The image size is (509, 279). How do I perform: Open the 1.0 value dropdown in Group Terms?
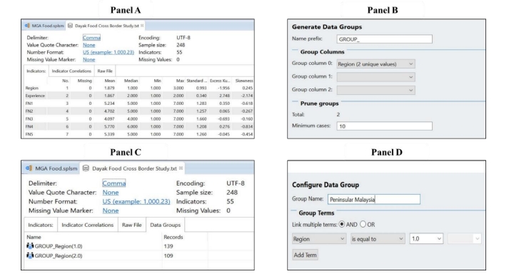pos(426,239)
